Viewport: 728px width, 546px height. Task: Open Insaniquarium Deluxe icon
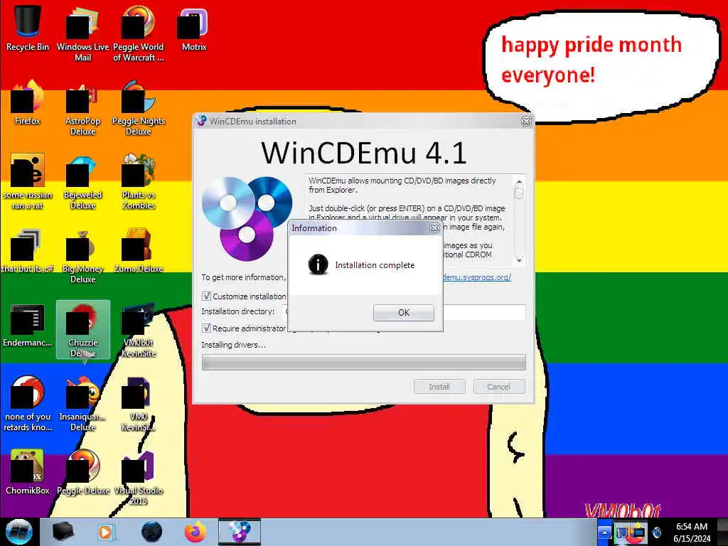click(82, 404)
